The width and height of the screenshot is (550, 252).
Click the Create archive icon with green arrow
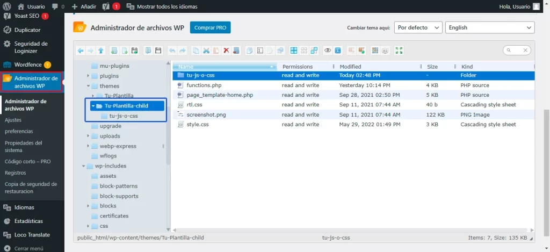tap(361, 51)
